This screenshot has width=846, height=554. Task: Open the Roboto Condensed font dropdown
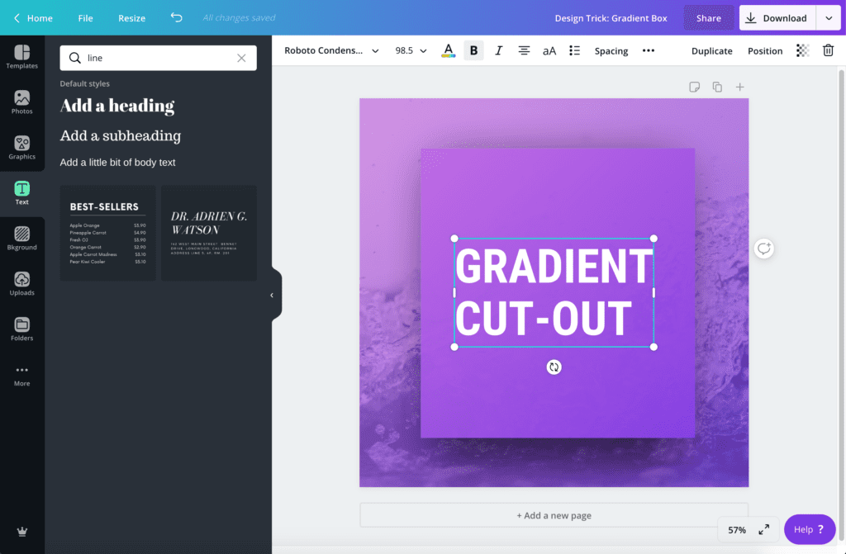click(330, 50)
